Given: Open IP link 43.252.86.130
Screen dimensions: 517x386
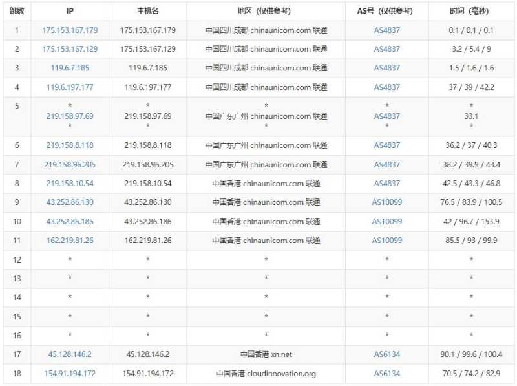Looking at the screenshot, I should coord(70,202).
